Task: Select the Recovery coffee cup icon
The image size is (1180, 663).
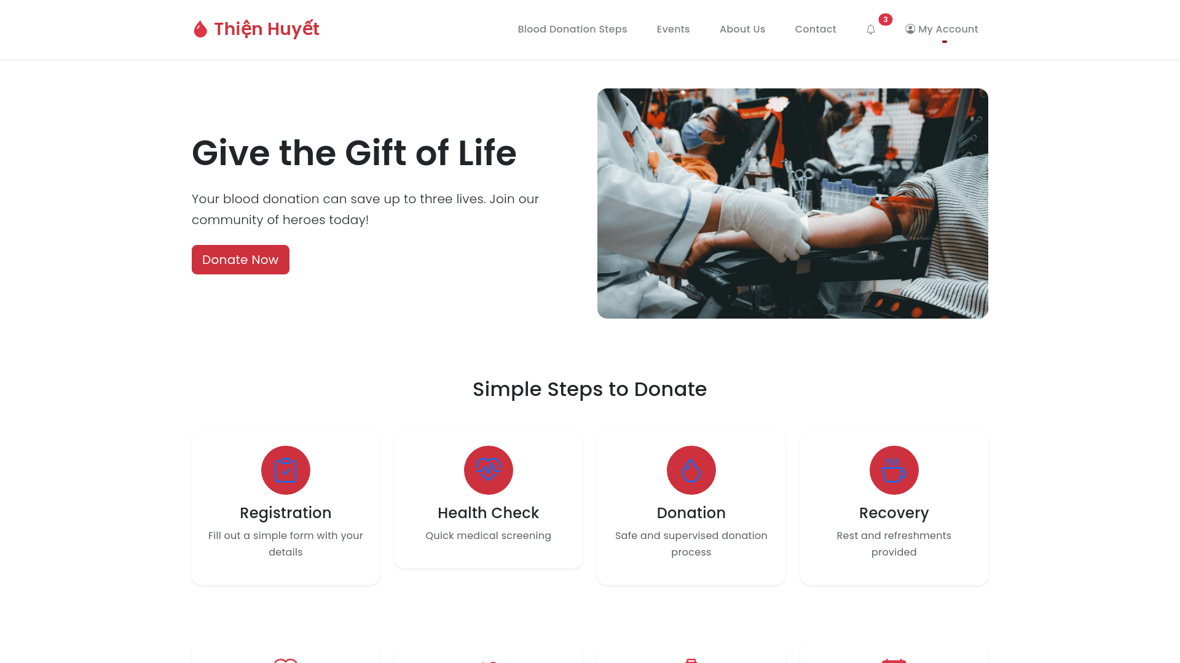Action: [x=894, y=470]
